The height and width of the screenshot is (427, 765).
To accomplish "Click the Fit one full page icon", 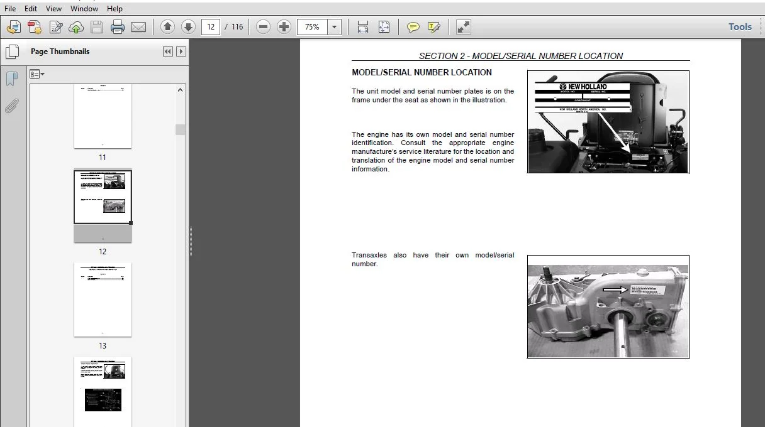I will [x=384, y=27].
